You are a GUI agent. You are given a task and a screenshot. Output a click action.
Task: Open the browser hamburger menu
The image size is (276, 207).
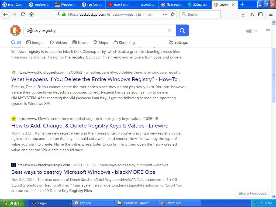pyautogui.click(x=271, y=14)
